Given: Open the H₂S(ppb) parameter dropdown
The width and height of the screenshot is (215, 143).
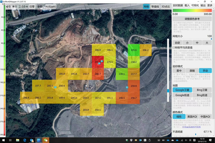Looking at the screenshot, I should click(x=51, y=6).
